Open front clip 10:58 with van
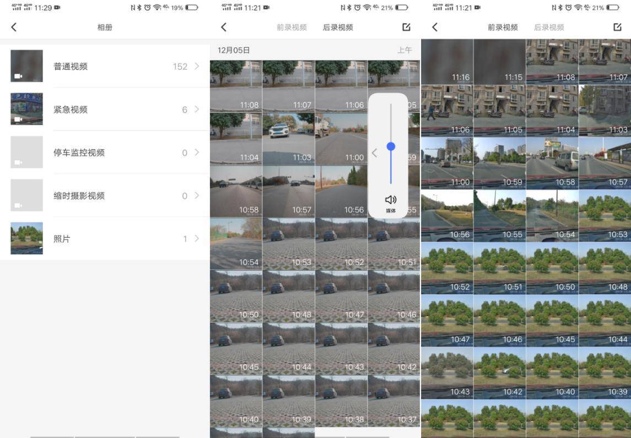 point(552,163)
